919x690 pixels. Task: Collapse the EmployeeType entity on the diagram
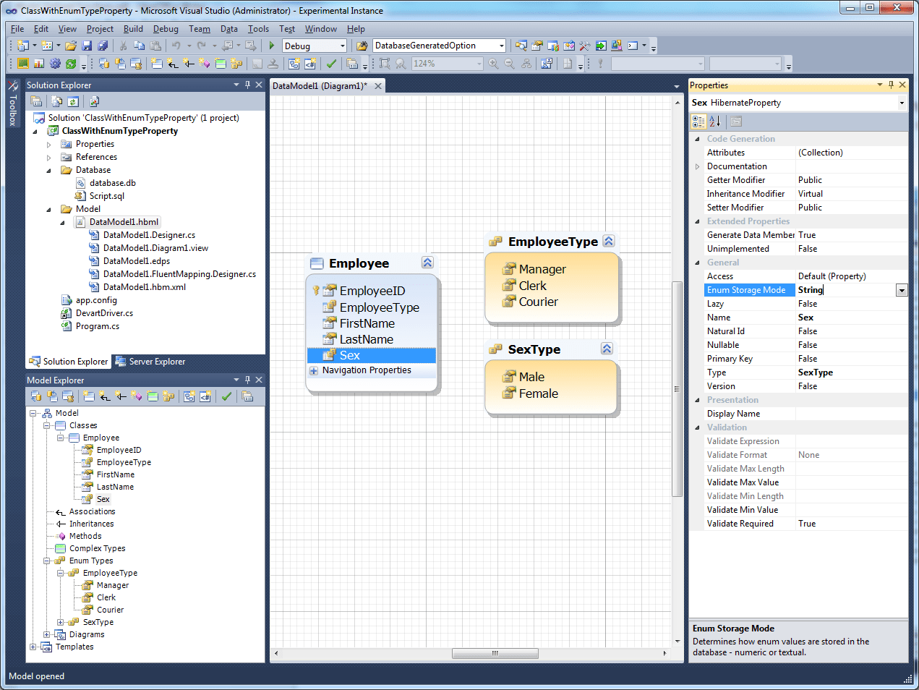pyautogui.click(x=608, y=242)
